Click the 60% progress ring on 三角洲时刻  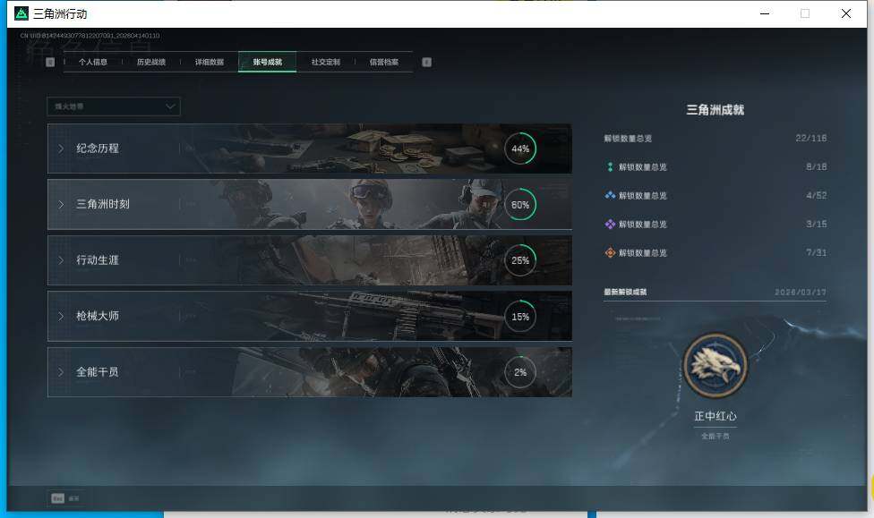[520, 204]
